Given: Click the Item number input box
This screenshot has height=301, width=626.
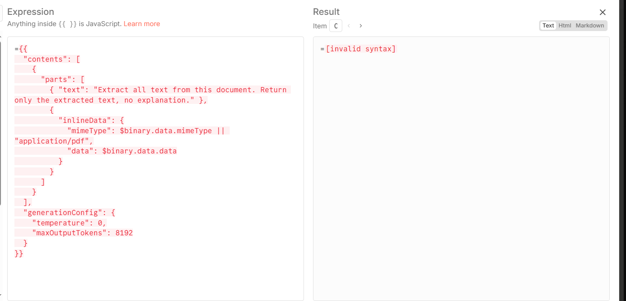Looking at the screenshot, I should 336,26.
